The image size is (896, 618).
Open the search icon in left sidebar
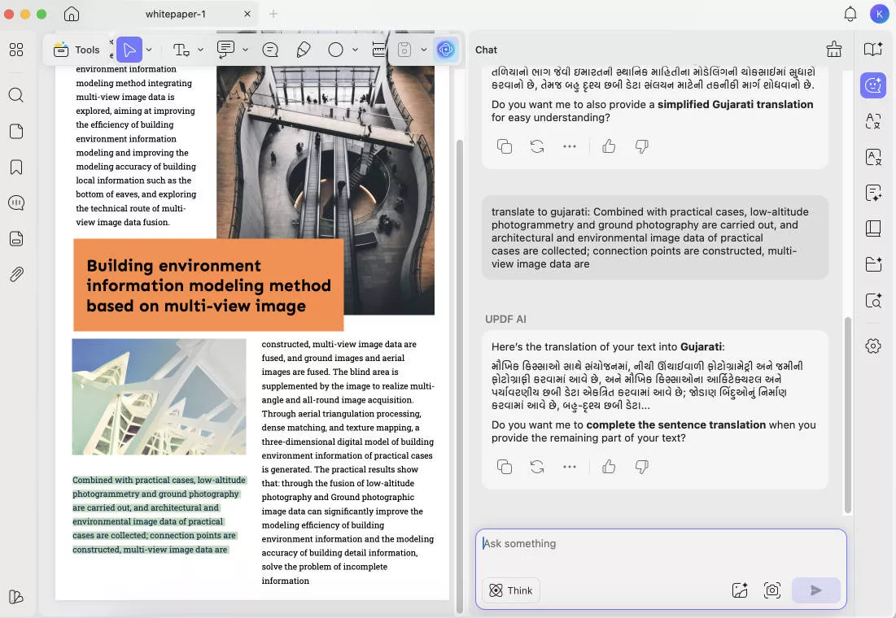(x=16, y=95)
